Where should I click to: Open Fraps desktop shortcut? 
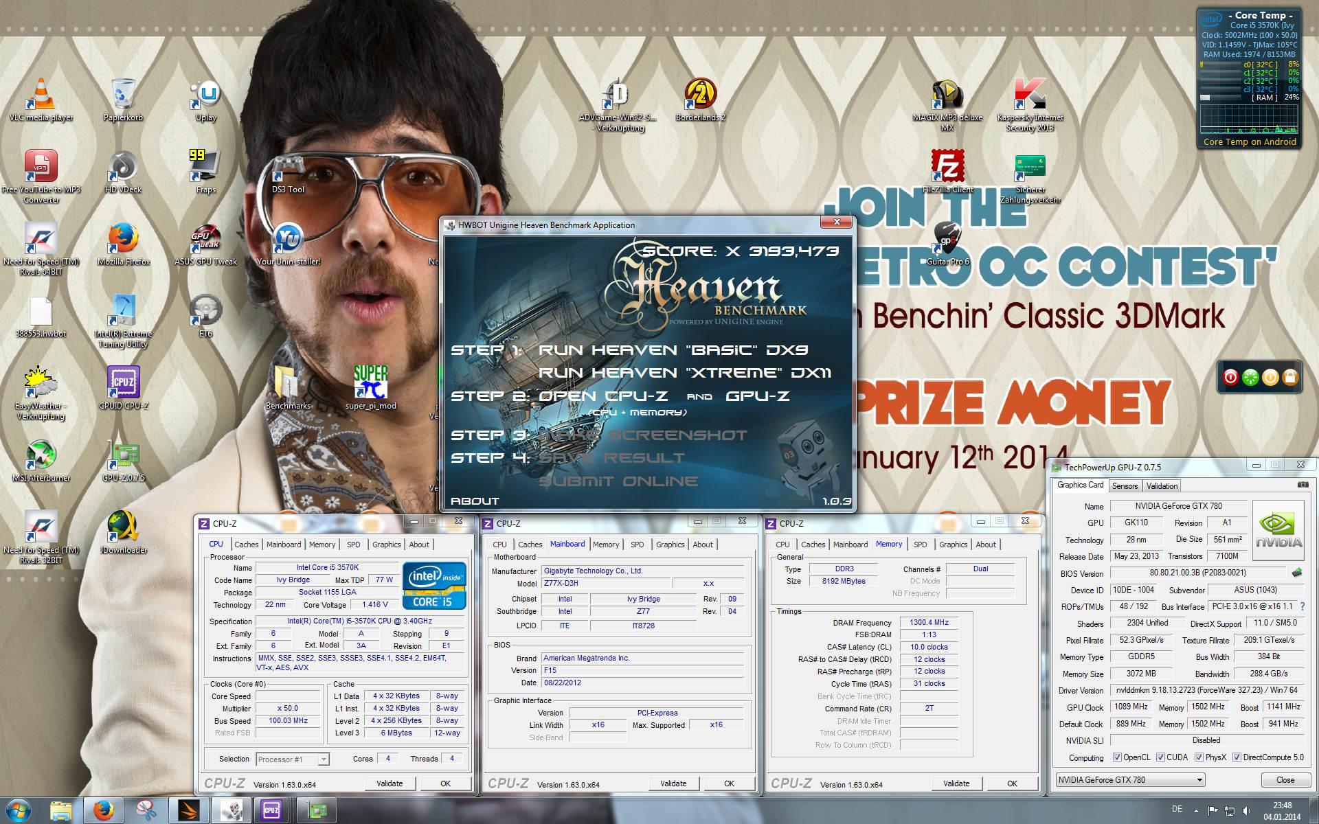(x=206, y=172)
